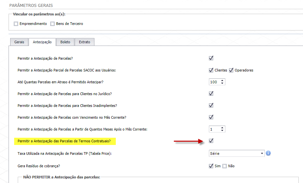This screenshot has height=183, width=303.
Task: Decrease Parcelas em Atraso value with down arrow
Action: pyautogui.click(x=222, y=83)
